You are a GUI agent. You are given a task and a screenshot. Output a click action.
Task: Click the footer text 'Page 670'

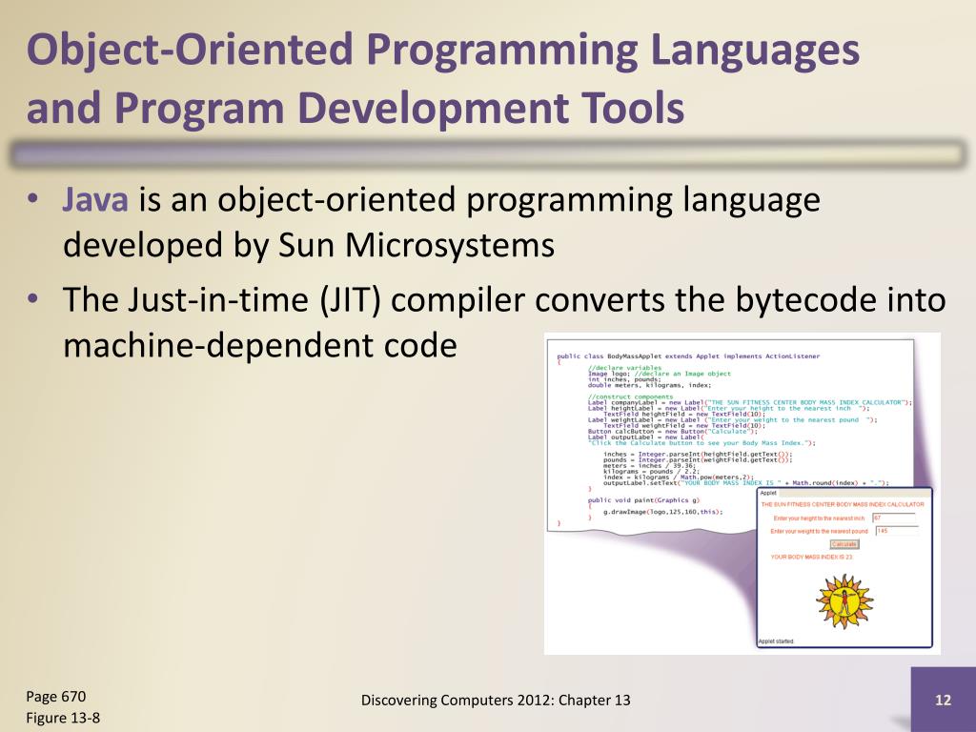click(56, 697)
